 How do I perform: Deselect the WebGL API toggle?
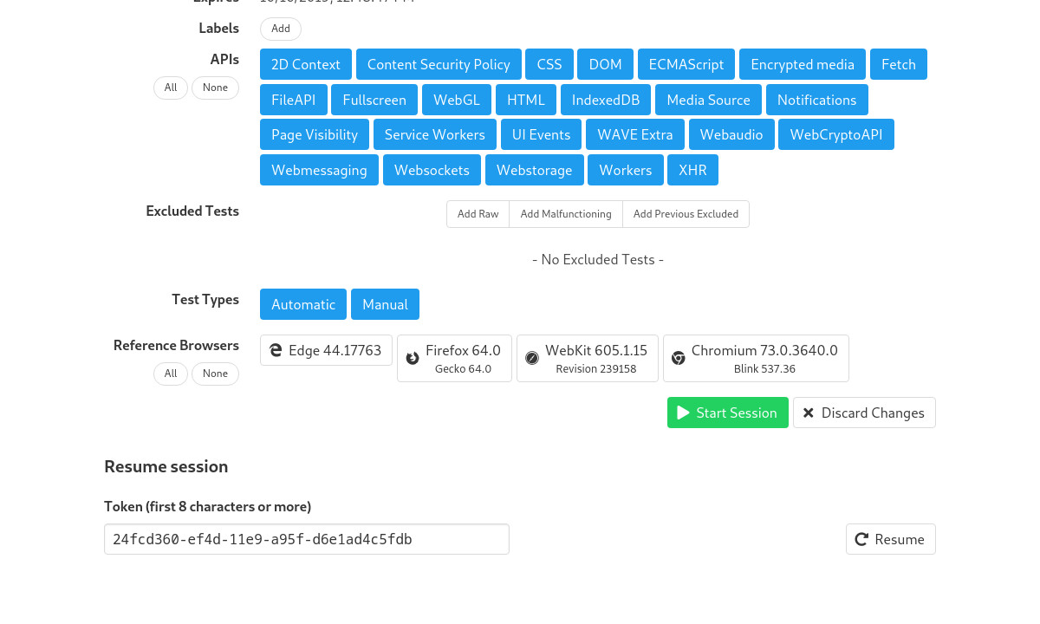tap(457, 100)
